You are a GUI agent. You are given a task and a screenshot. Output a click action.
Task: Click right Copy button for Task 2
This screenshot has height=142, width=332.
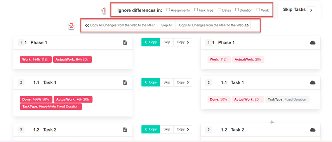[x=183, y=129]
